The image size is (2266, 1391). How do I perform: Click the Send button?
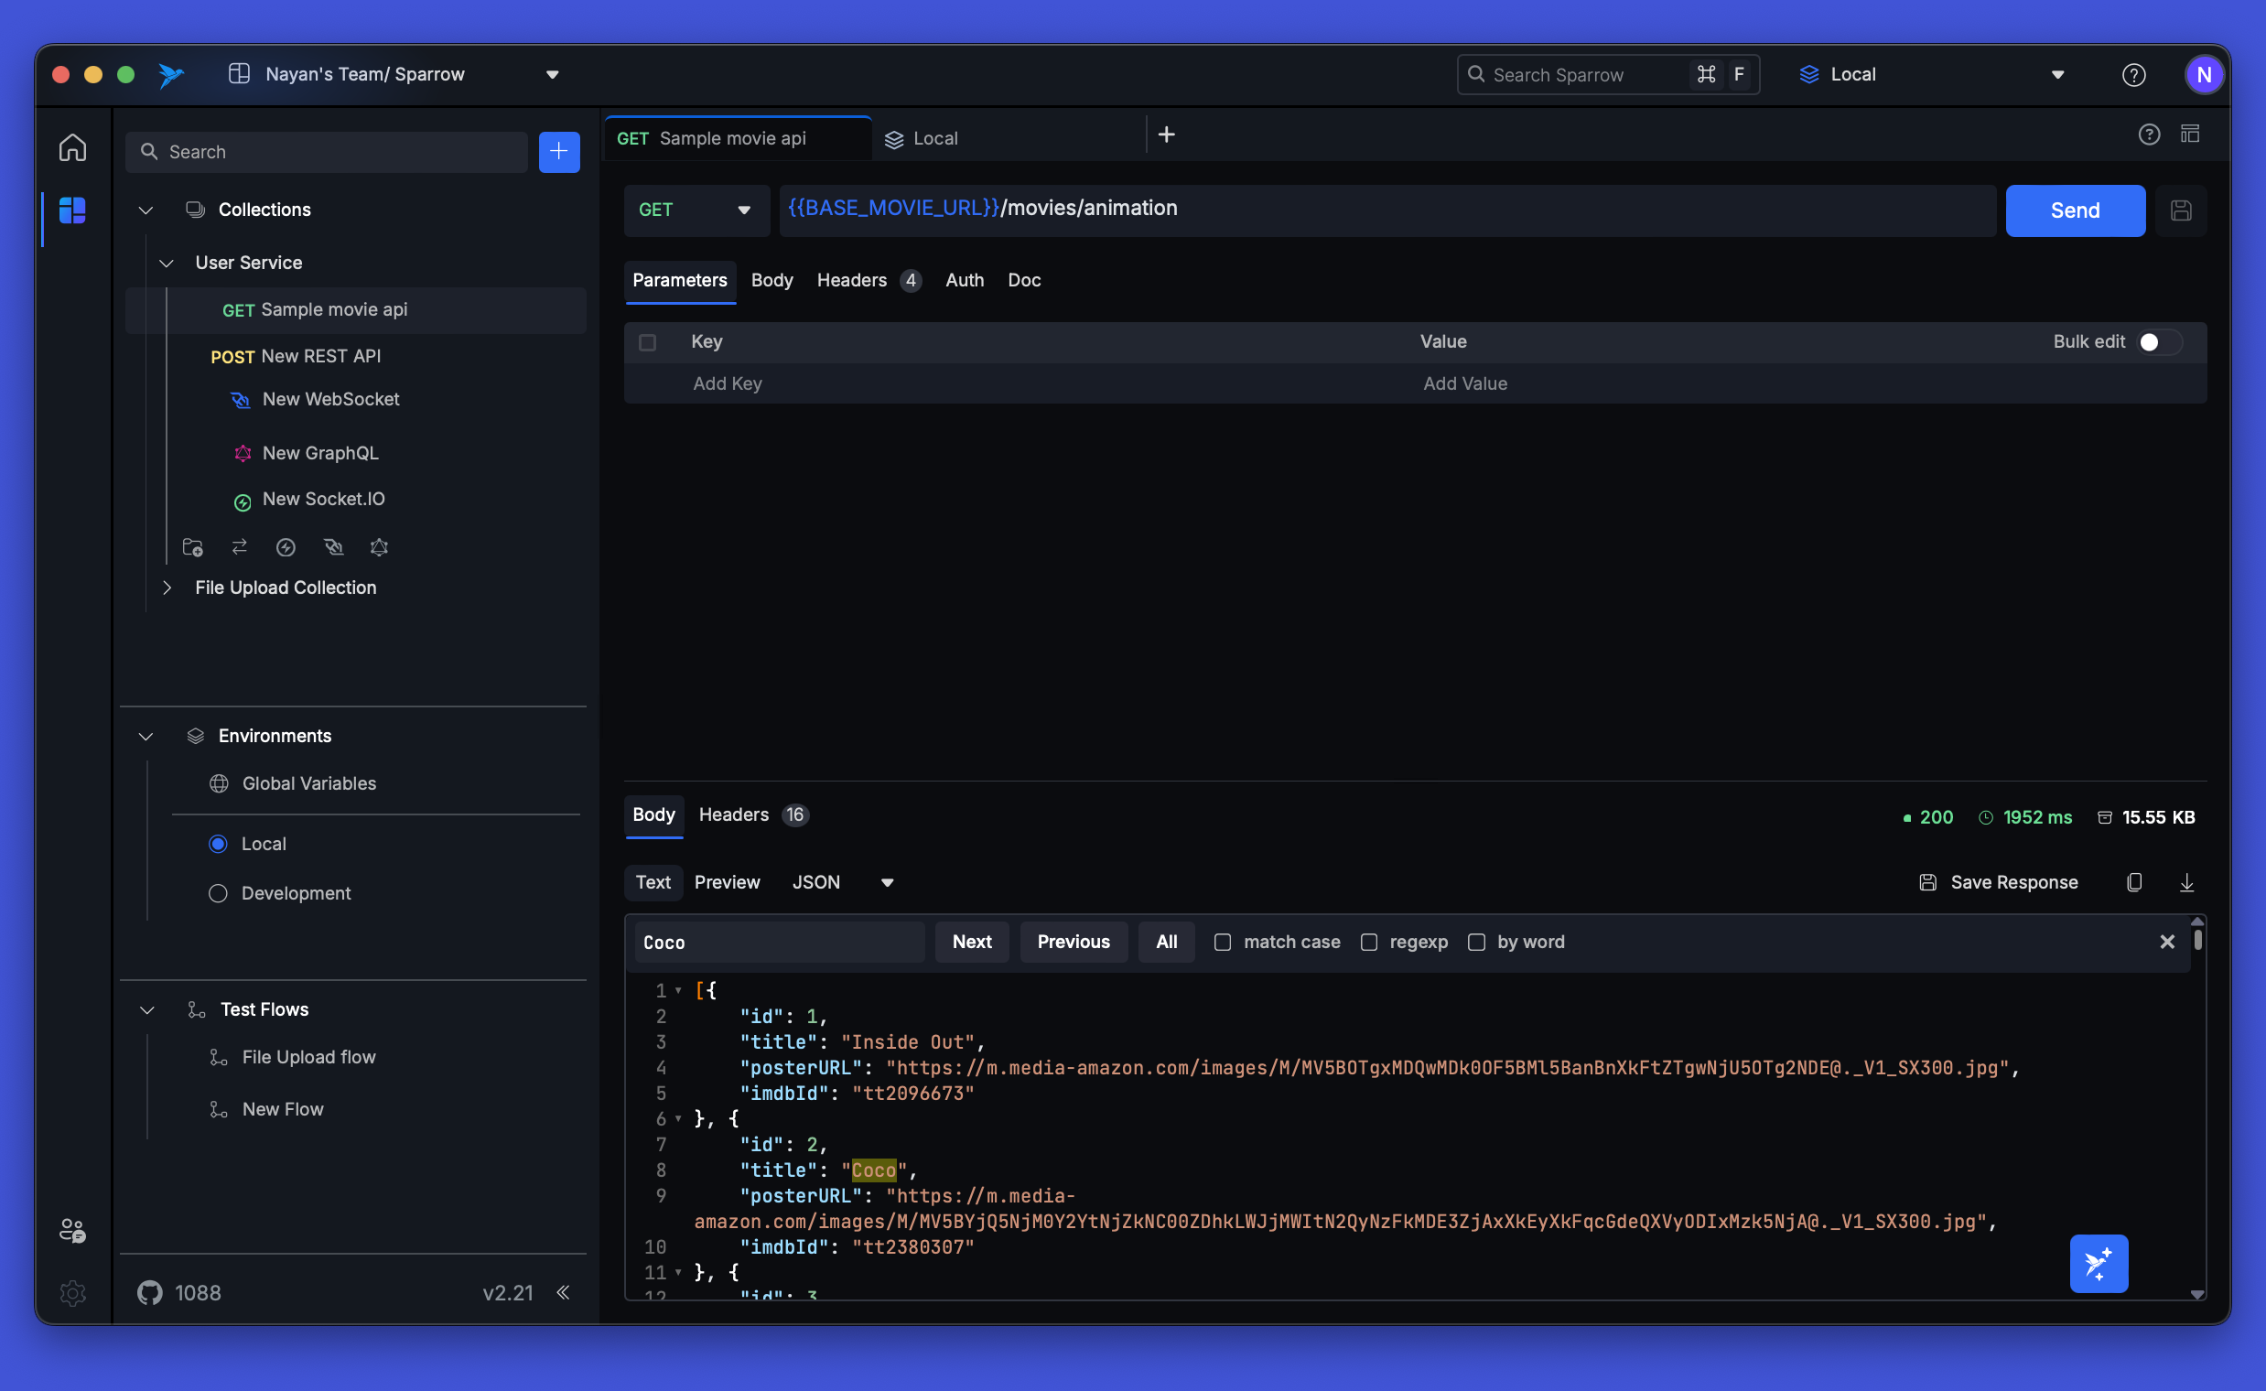pos(2074,210)
